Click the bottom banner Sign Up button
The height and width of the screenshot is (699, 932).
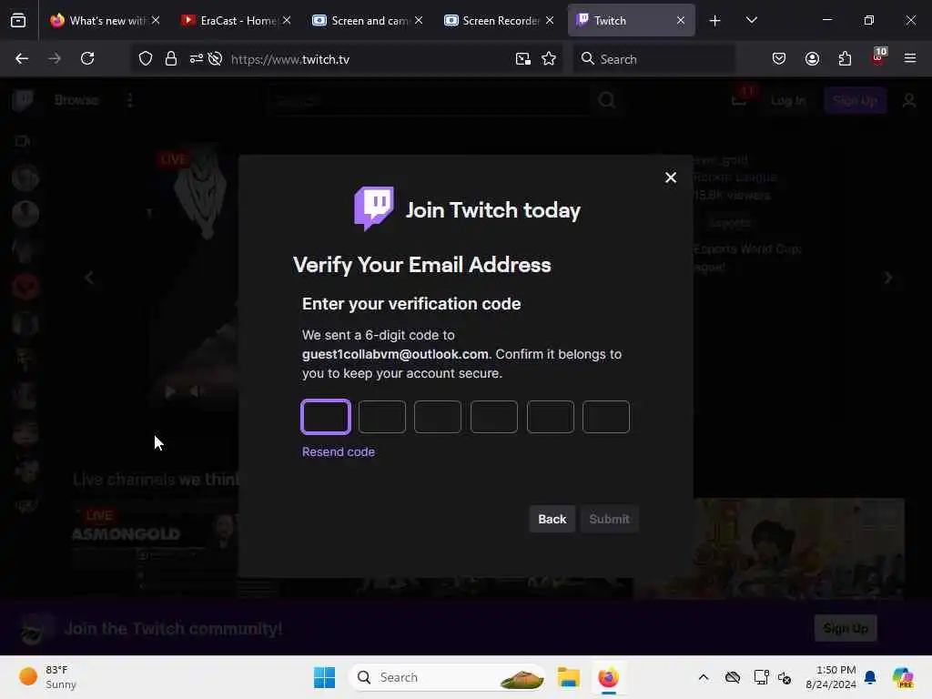(x=846, y=628)
